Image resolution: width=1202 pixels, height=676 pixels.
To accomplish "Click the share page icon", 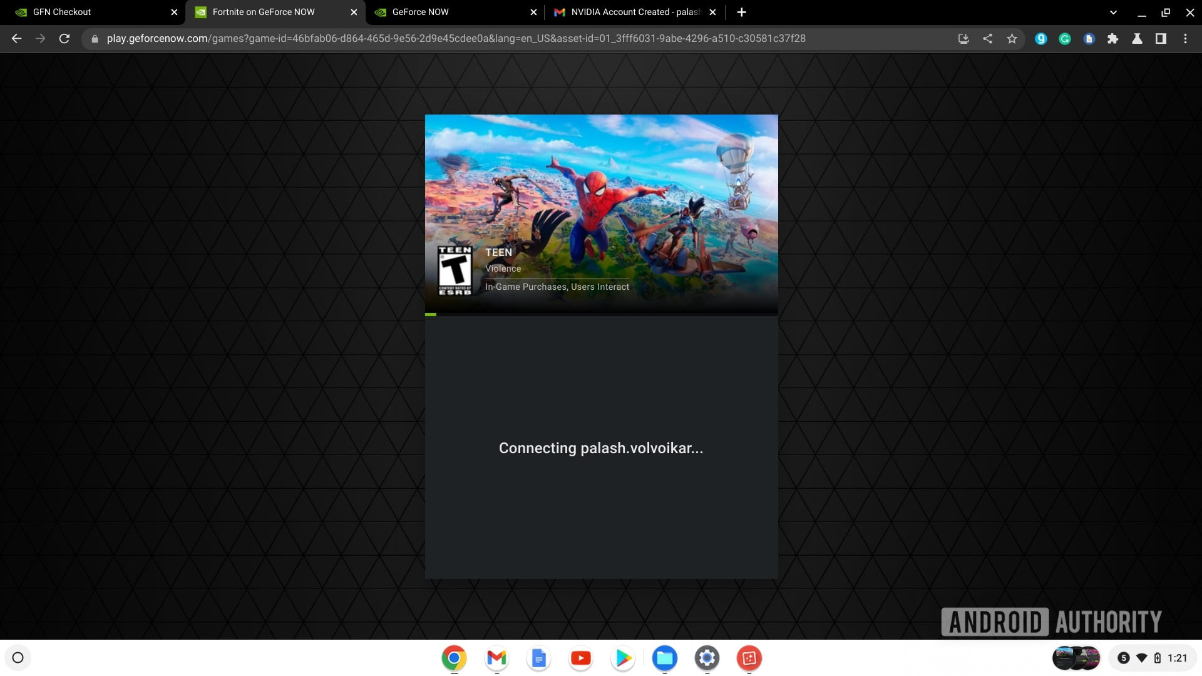I will click(x=987, y=39).
